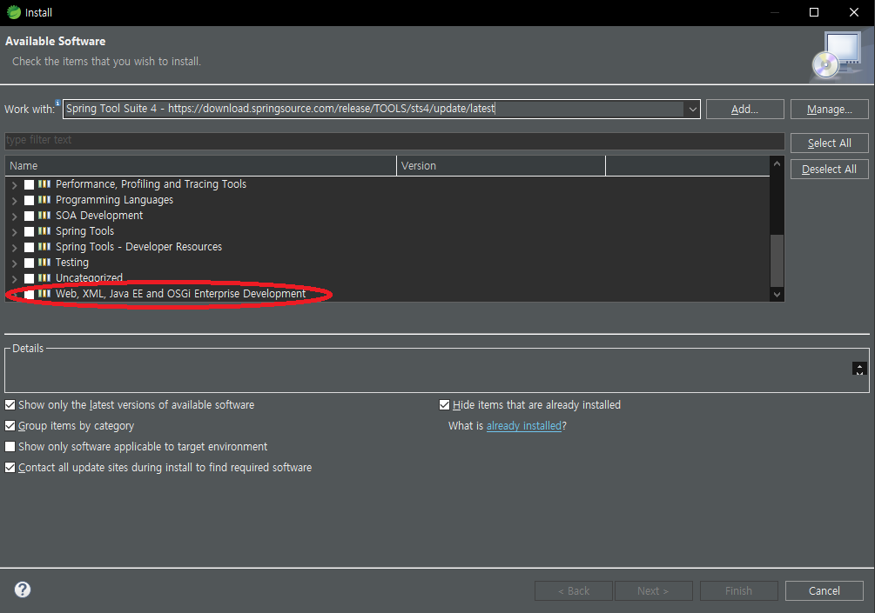The image size is (875, 613).
Task: Click the SOA Development category icon
Action: [44, 215]
